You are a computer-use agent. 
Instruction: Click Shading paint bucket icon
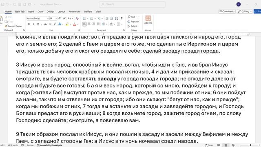(x=111, y=24)
